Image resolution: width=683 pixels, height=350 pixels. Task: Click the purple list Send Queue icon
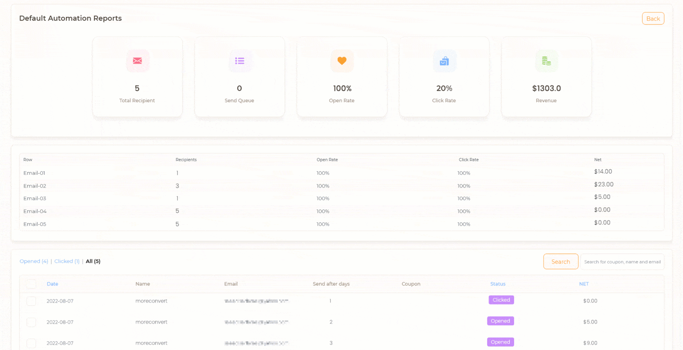pyautogui.click(x=240, y=61)
